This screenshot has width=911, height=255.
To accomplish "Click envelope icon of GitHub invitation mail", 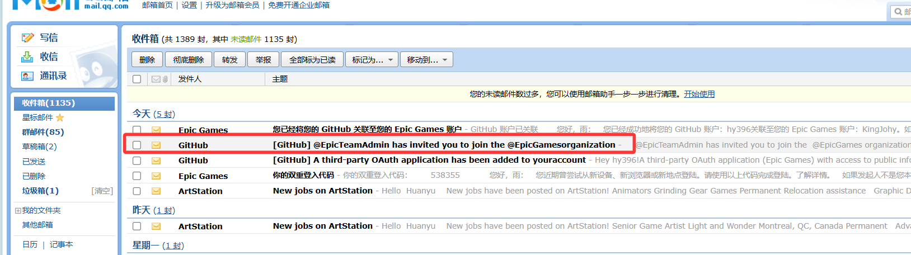I will point(156,145).
